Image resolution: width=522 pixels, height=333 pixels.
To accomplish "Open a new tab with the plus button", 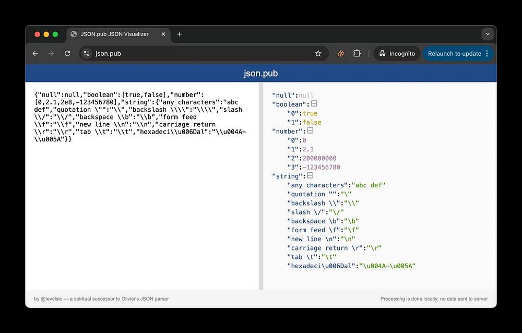I will (180, 34).
